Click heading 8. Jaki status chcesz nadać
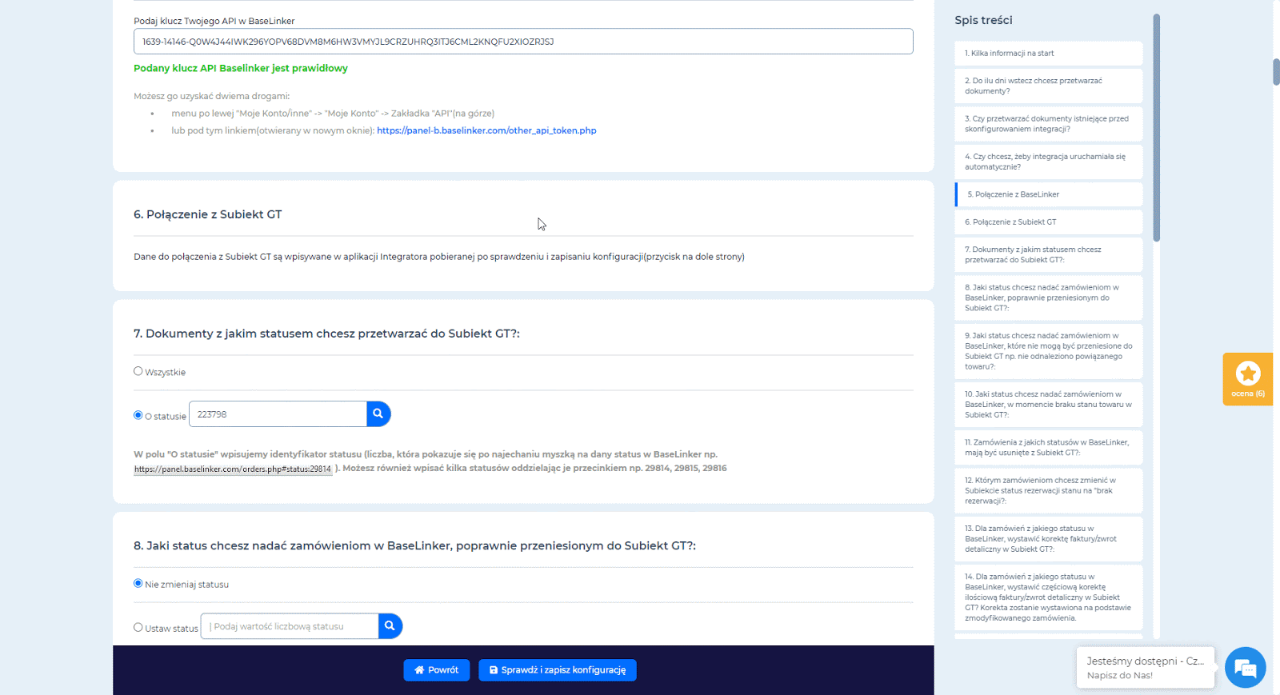1280x695 pixels. (x=414, y=545)
